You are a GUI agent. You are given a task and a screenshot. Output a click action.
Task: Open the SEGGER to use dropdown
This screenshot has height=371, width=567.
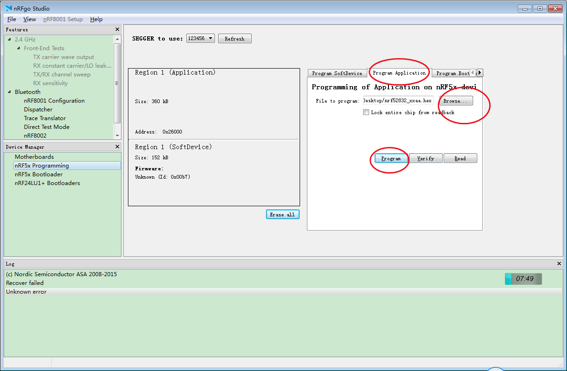(201, 38)
